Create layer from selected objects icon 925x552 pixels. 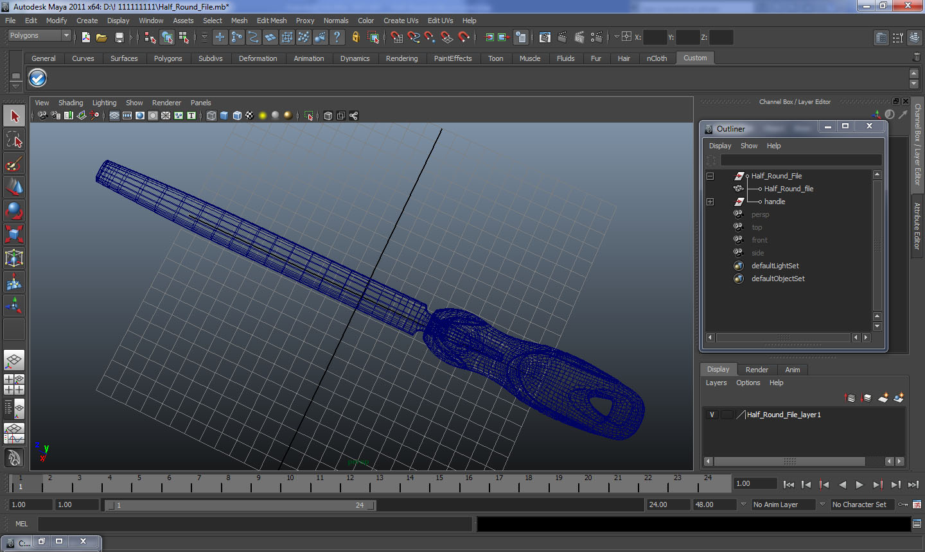click(899, 398)
